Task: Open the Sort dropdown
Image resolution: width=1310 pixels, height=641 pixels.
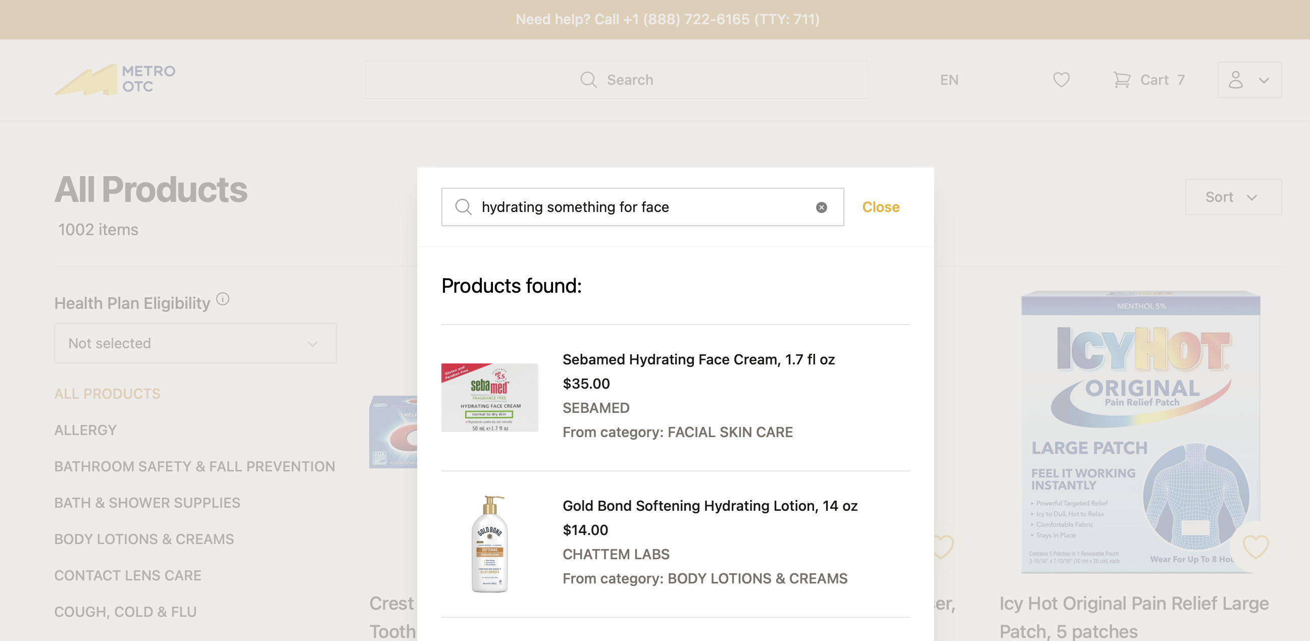Action: click(1232, 197)
